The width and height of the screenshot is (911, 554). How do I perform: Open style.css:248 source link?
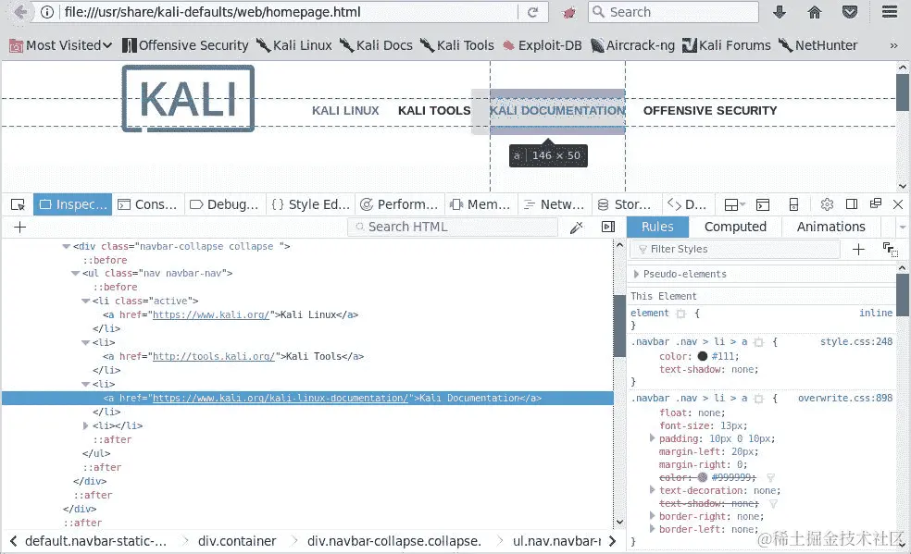coord(855,341)
